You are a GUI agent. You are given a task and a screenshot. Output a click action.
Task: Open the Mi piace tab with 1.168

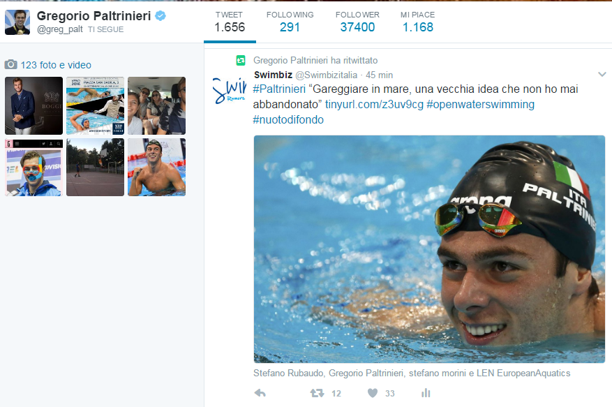[x=417, y=22]
